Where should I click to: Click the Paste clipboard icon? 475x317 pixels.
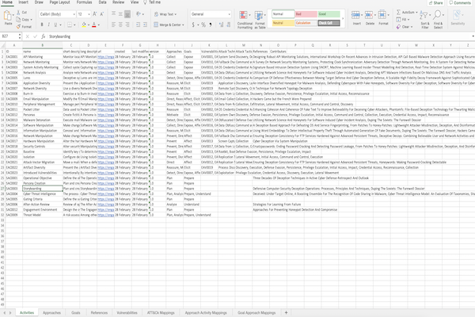[8, 16]
